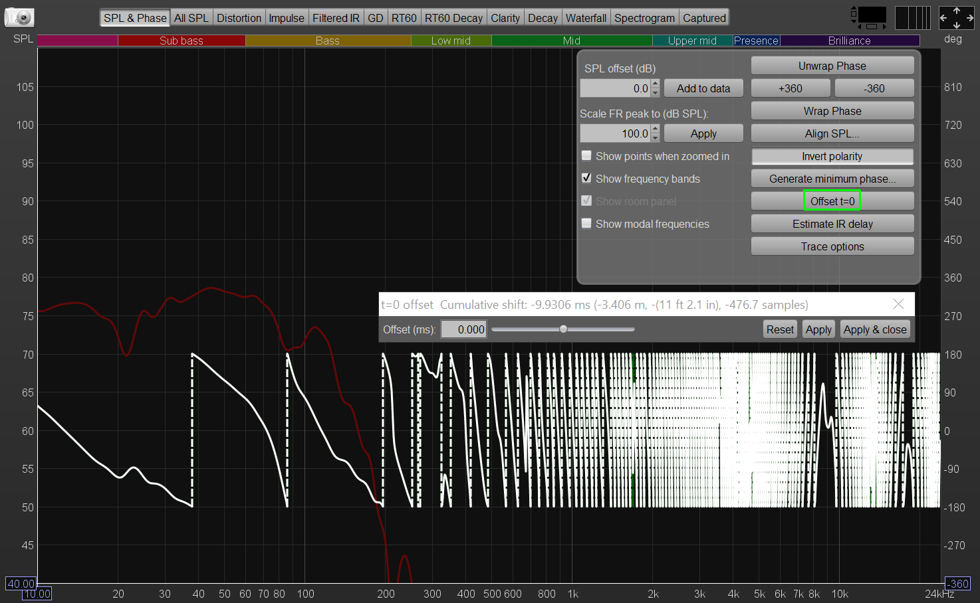Open the Distortion tab
The height and width of the screenshot is (603, 980).
pyautogui.click(x=239, y=18)
